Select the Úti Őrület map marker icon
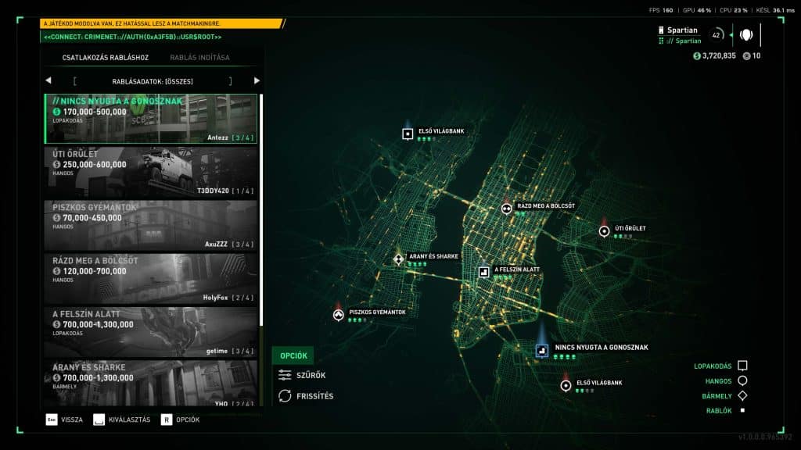The image size is (801, 450). pos(604,231)
